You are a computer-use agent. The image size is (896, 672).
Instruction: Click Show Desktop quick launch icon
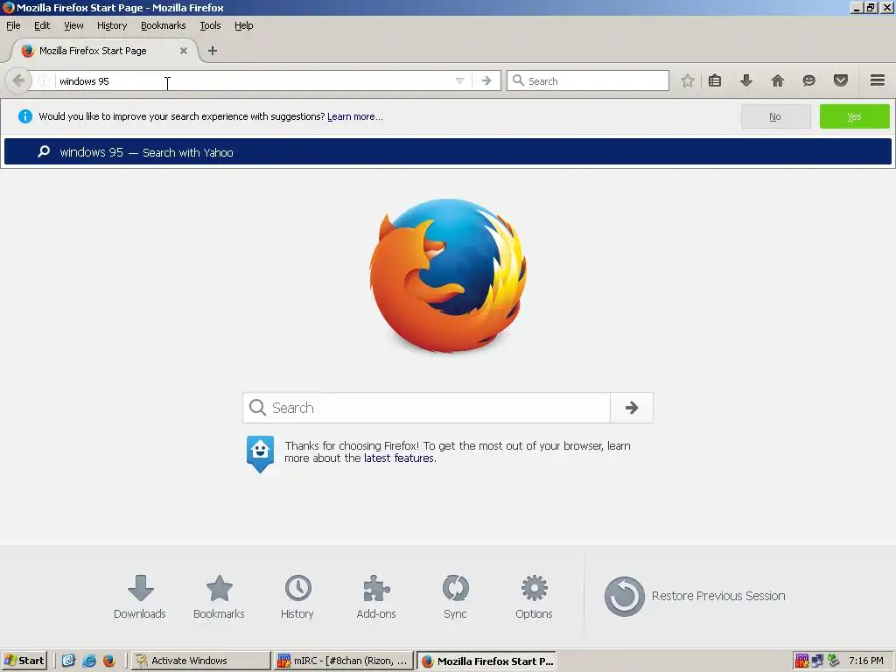(x=68, y=661)
